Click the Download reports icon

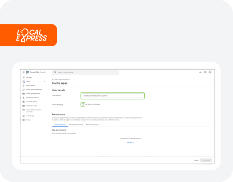pos(23,98)
